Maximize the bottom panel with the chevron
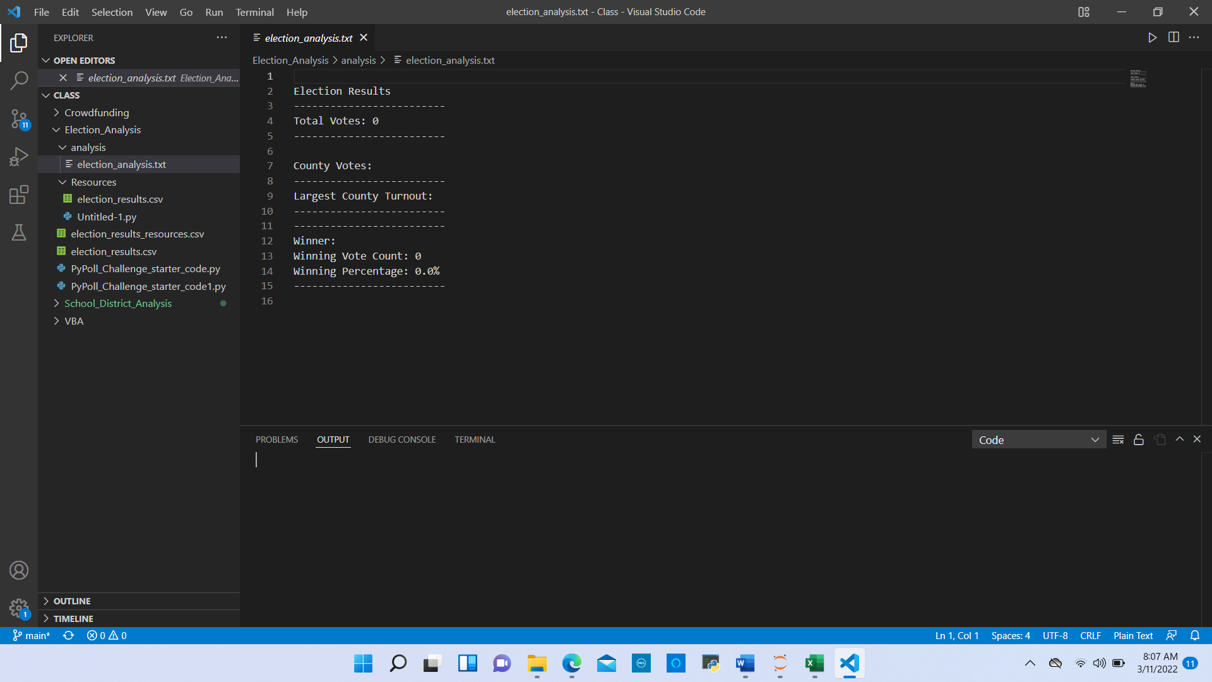 pyautogui.click(x=1178, y=439)
